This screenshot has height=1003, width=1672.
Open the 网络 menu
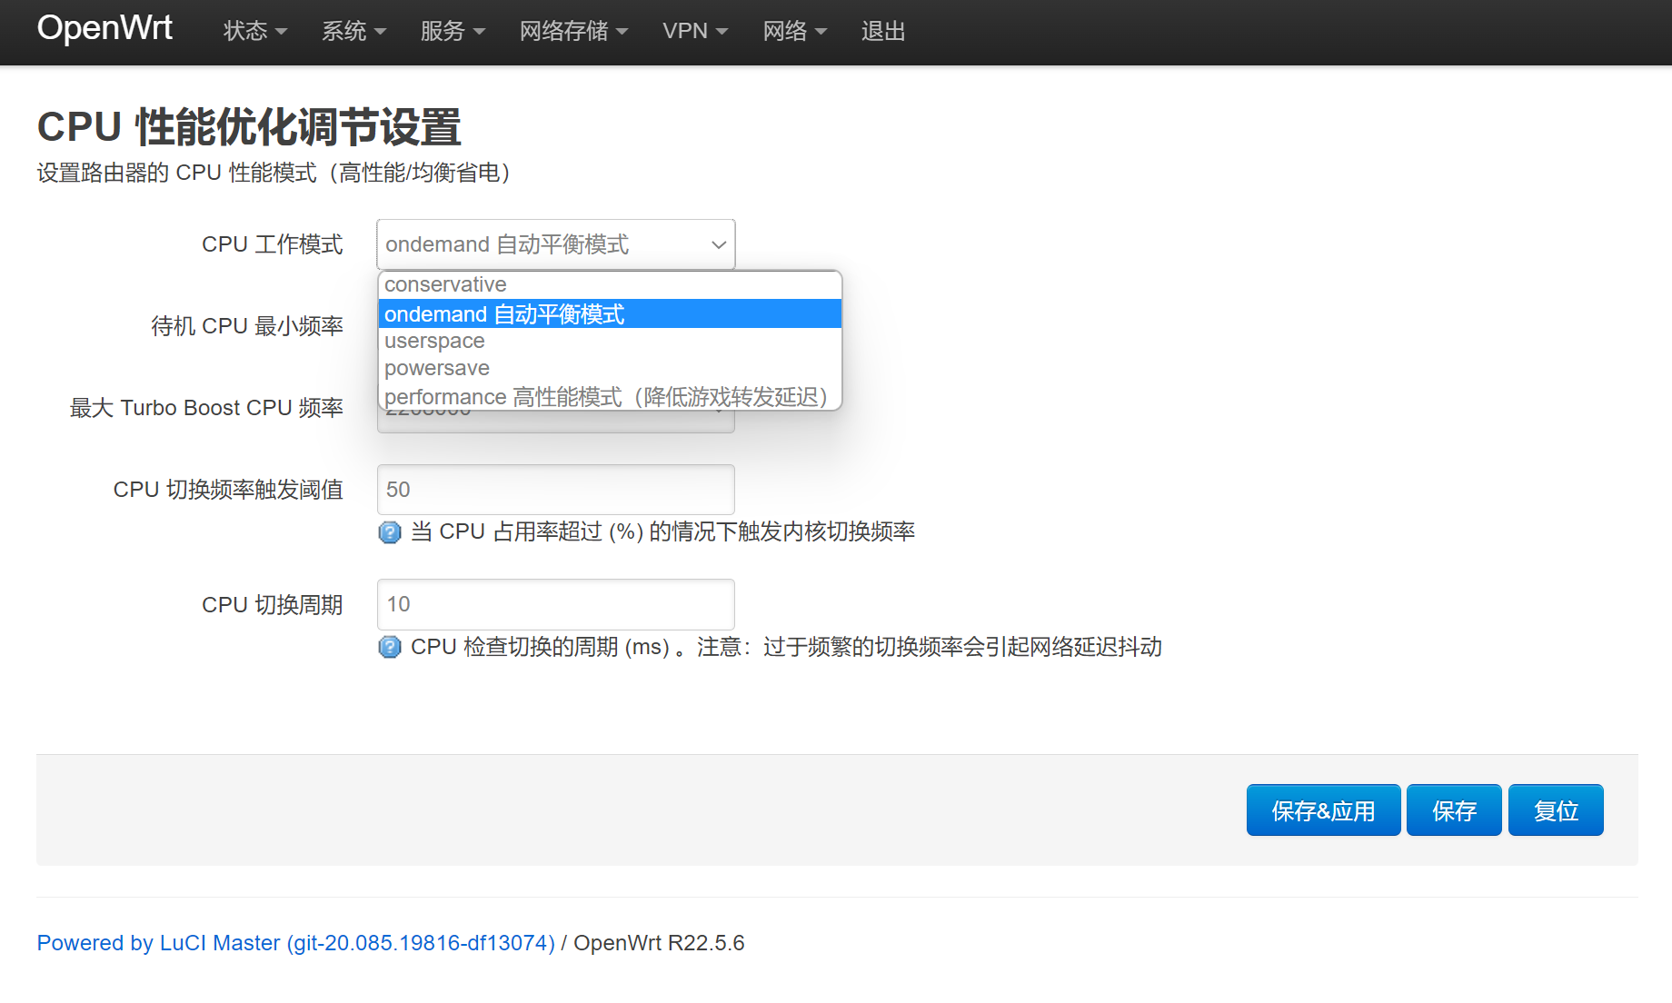pos(794,32)
